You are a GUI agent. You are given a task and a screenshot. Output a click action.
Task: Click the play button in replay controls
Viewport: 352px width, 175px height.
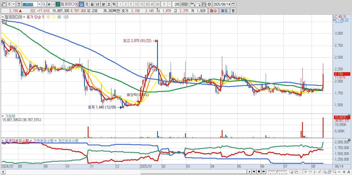[x=250, y=172]
